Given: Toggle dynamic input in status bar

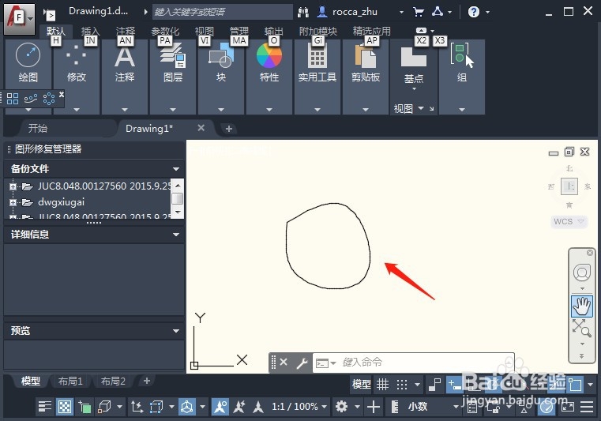Looking at the screenshot, I should pyautogui.click(x=455, y=384).
